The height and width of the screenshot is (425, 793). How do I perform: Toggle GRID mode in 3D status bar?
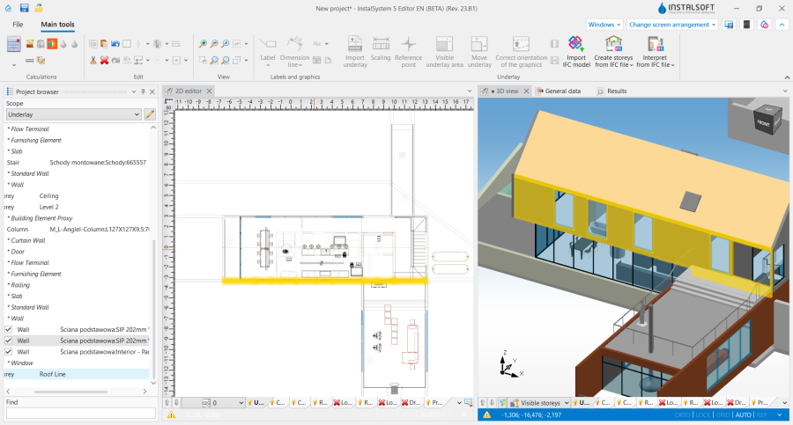[x=723, y=415]
